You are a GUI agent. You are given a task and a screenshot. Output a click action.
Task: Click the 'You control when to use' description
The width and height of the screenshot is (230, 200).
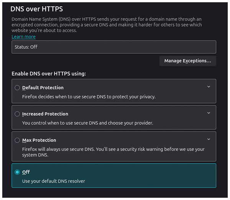pos(87,123)
